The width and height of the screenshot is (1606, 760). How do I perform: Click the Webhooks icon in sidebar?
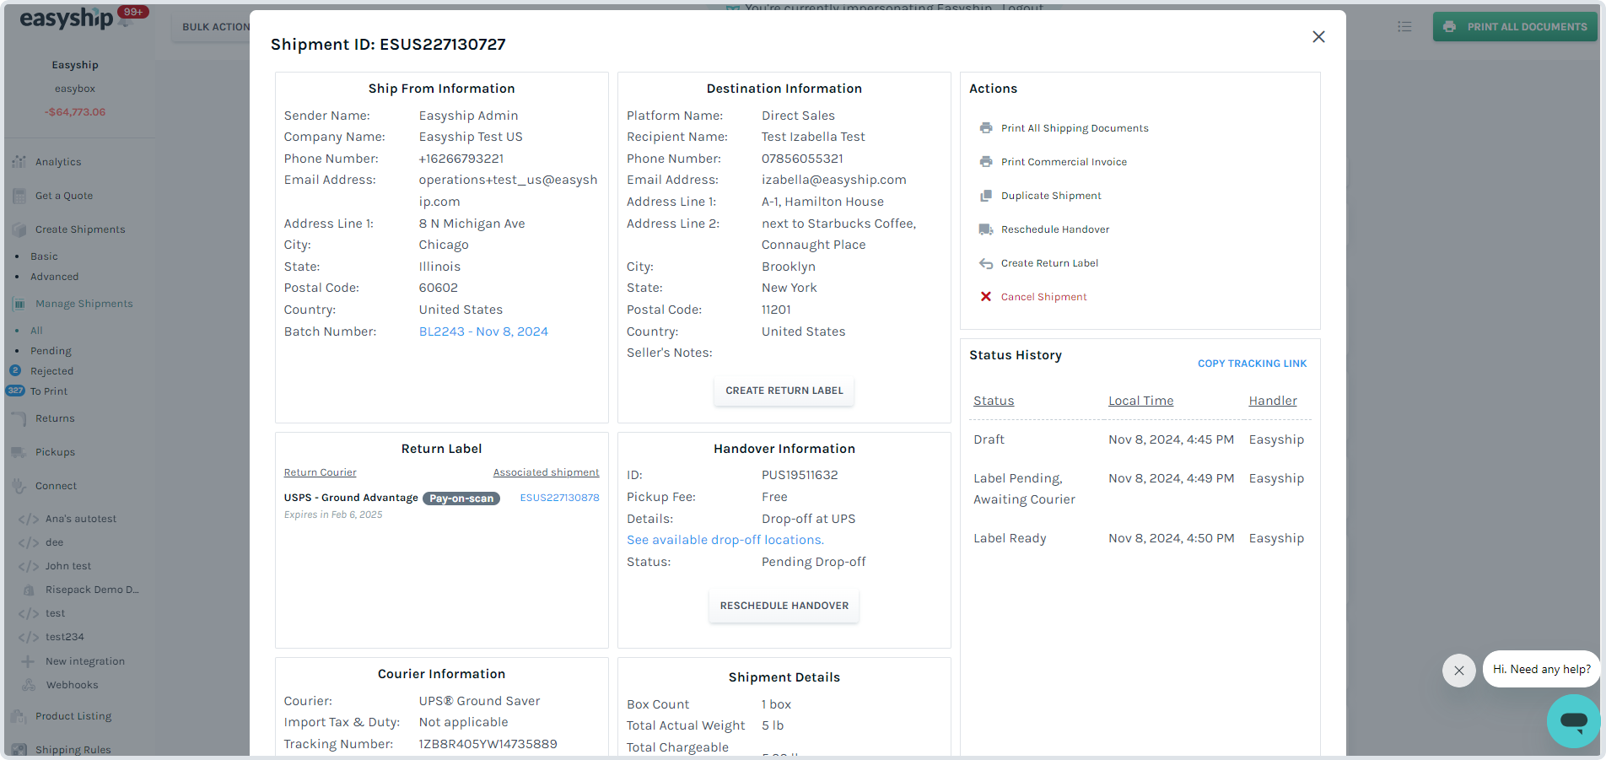point(29,685)
